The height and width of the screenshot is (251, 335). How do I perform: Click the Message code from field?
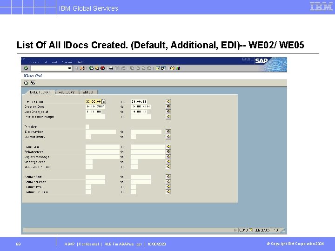pyautogui.click(x=89, y=162)
